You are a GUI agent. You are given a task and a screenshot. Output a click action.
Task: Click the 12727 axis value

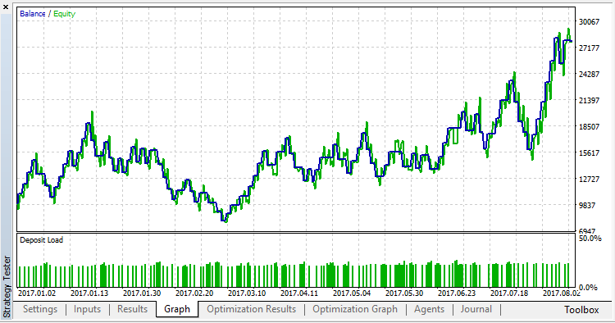[x=589, y=180]
